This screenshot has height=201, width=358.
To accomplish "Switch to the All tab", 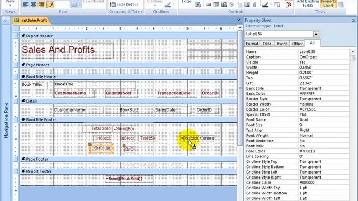I will click(x=312, y=43).
